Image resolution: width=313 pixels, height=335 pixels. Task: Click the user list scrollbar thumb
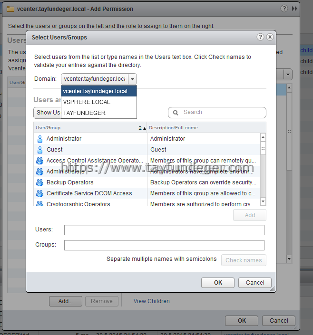coord(263,149)
